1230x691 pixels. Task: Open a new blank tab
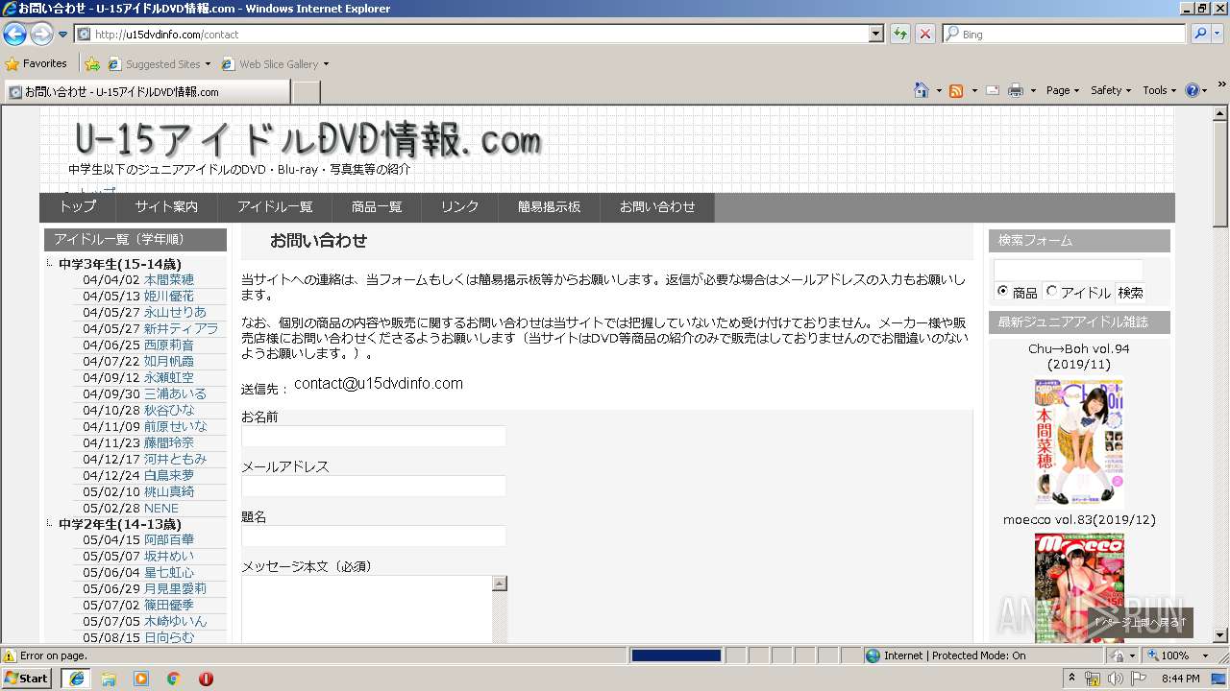(306, 92)
